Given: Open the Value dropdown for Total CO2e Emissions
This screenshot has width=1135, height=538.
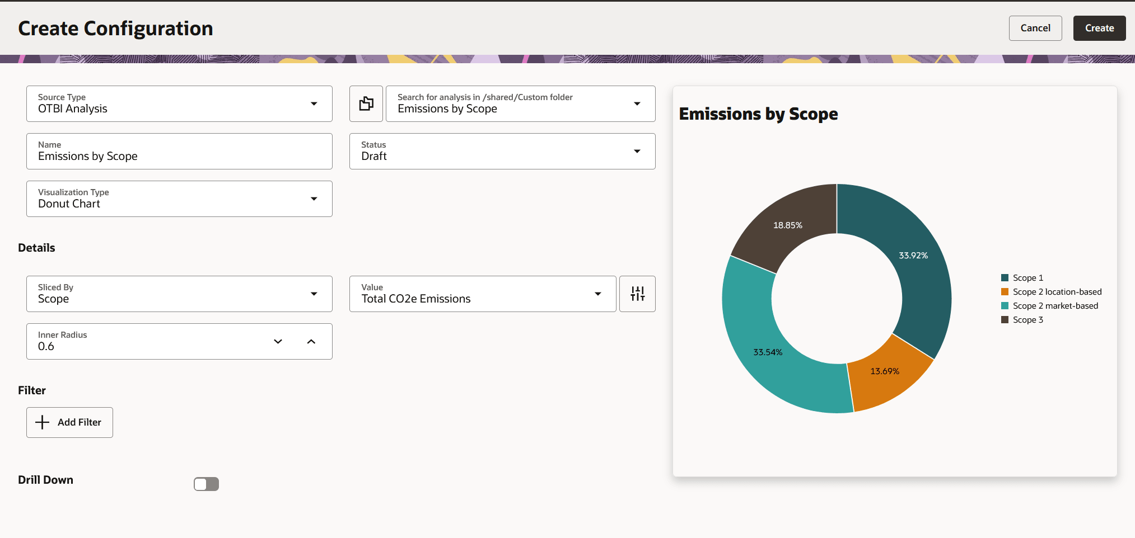Looking at the screenshot, I should coord(597,294).
